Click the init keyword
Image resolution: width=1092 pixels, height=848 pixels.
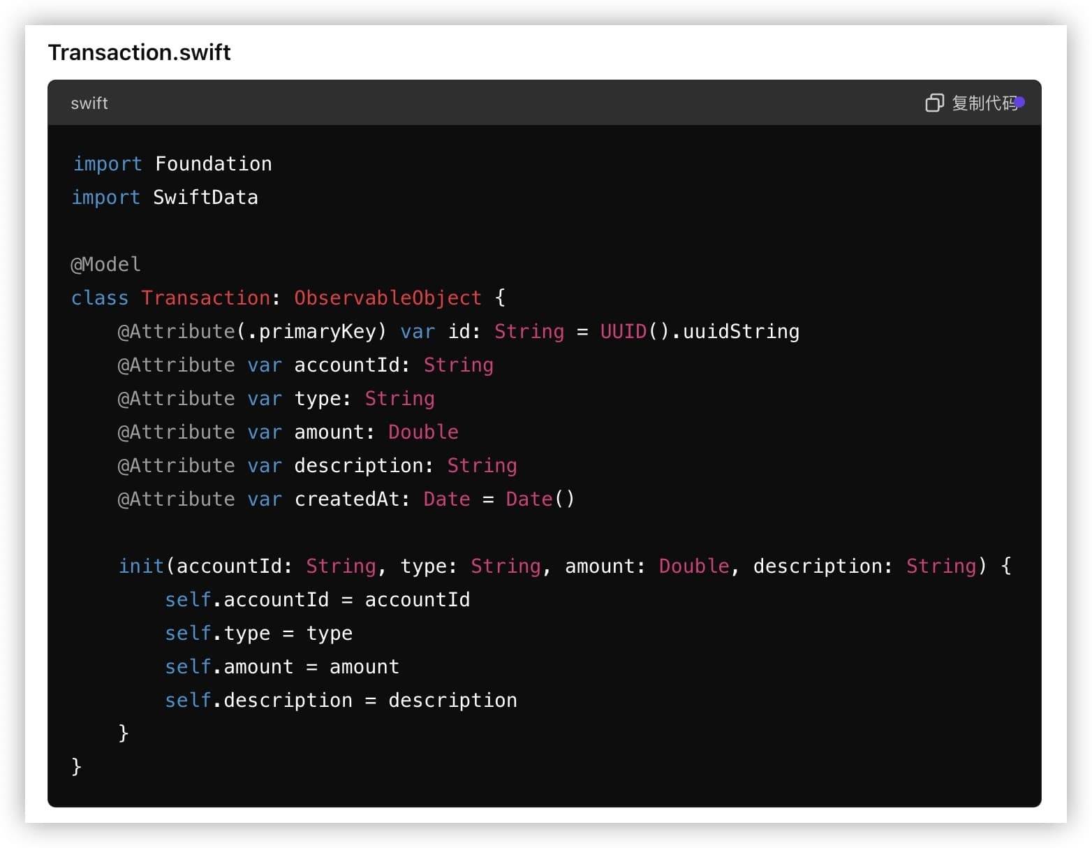[141, 566]
